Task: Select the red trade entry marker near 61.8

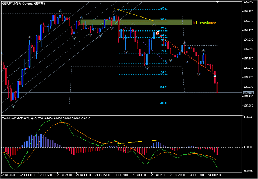Action: (157, 33)
